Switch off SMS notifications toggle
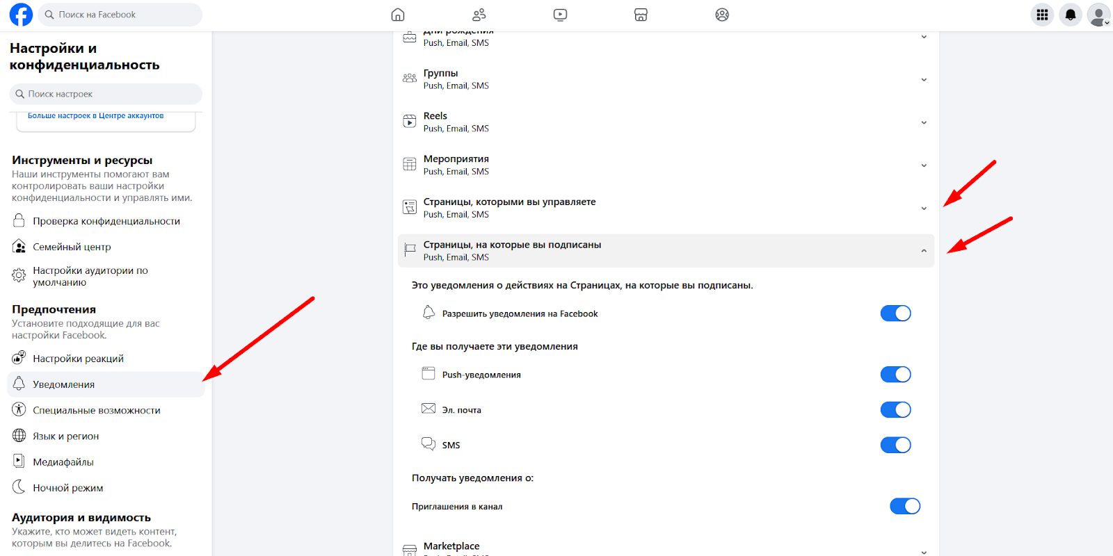Screen dimensions: 1113x556 tap(895, 445)
